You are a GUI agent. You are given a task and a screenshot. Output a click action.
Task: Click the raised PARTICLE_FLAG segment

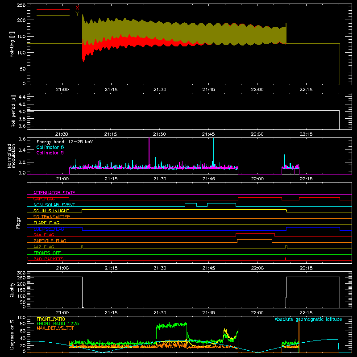click(x=254, y=240)
